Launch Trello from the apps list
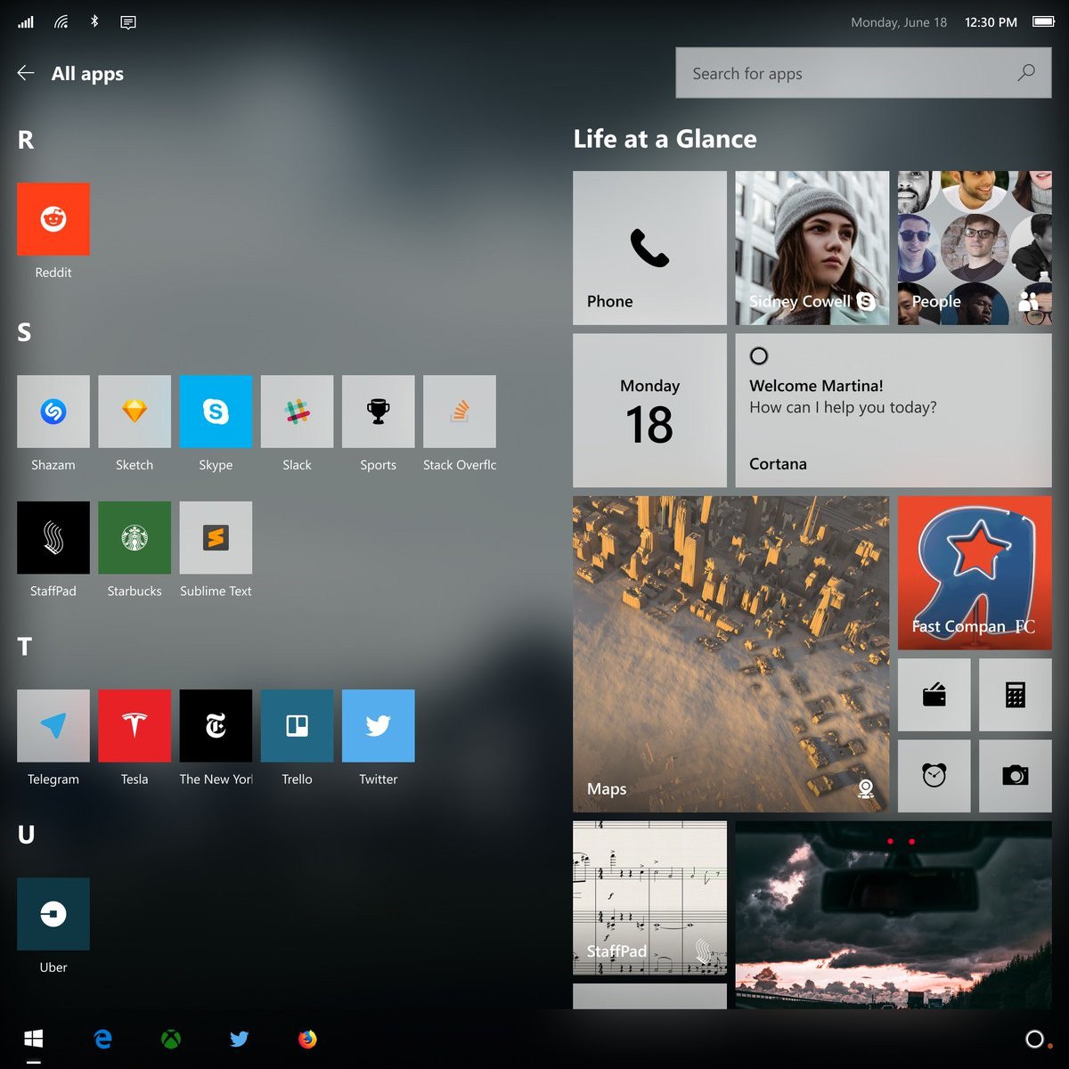Image resolution: width=1069 pixels, height=1069 pixels. point(297,726)
